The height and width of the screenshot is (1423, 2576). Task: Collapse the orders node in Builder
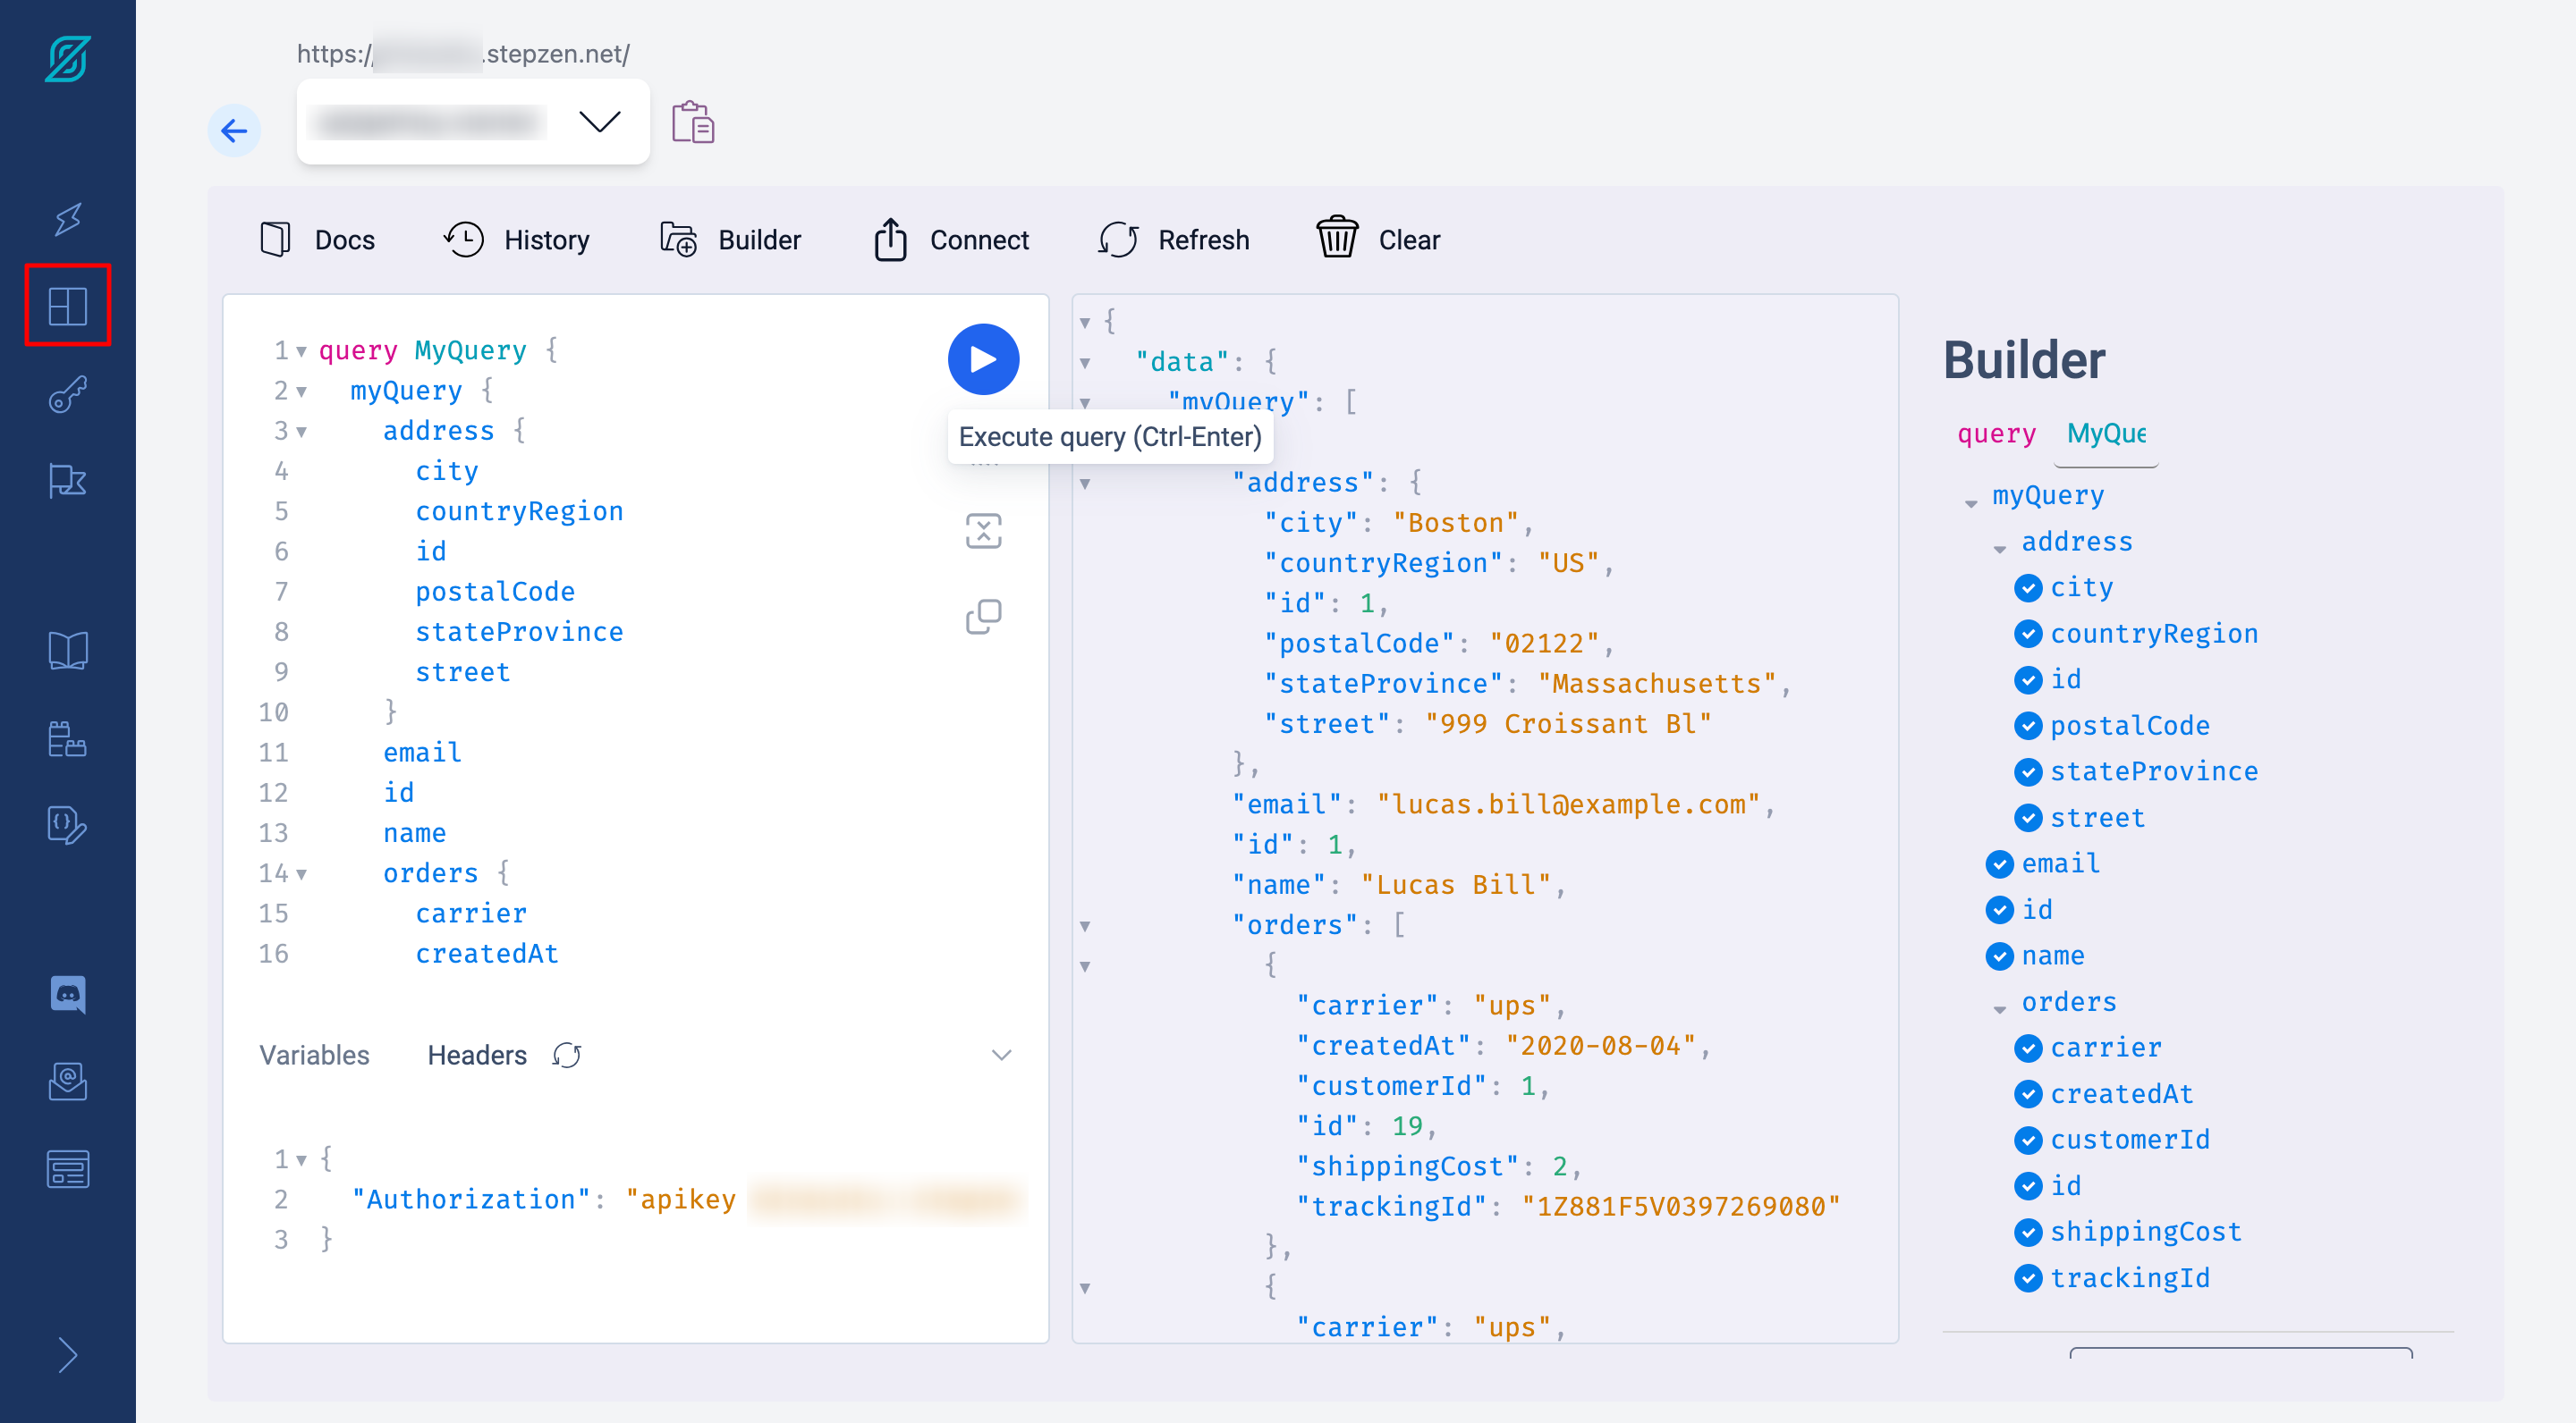[1999, 1008]
